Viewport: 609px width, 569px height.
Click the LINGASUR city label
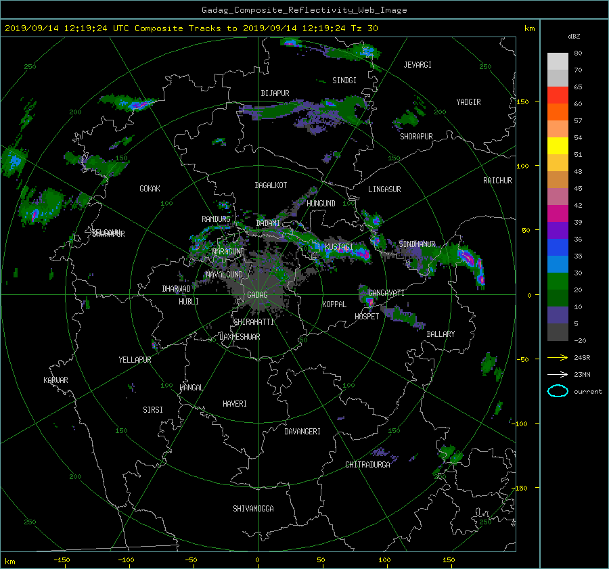pyautogui.click(x=384, y=189)
